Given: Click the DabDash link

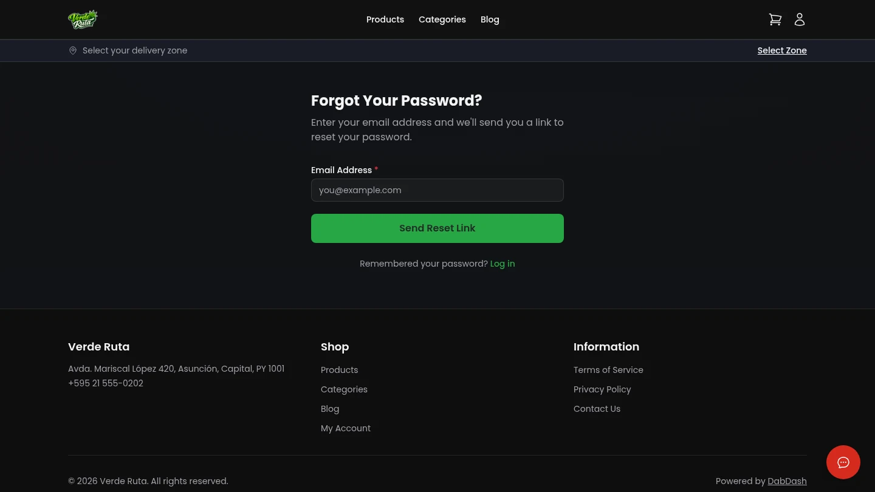Looking at the screenshot, I should click(787, 481).
